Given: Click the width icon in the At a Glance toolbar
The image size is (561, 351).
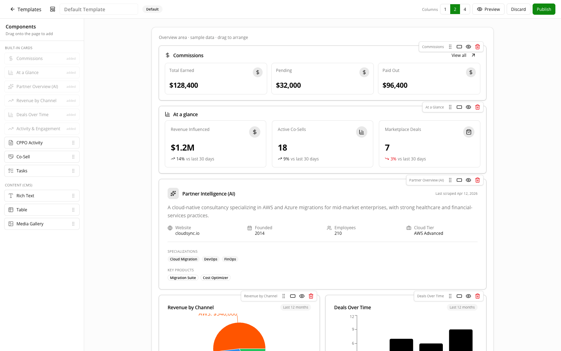Looking at the screenshot, I should pyautogui.click(x=459, y=107).
